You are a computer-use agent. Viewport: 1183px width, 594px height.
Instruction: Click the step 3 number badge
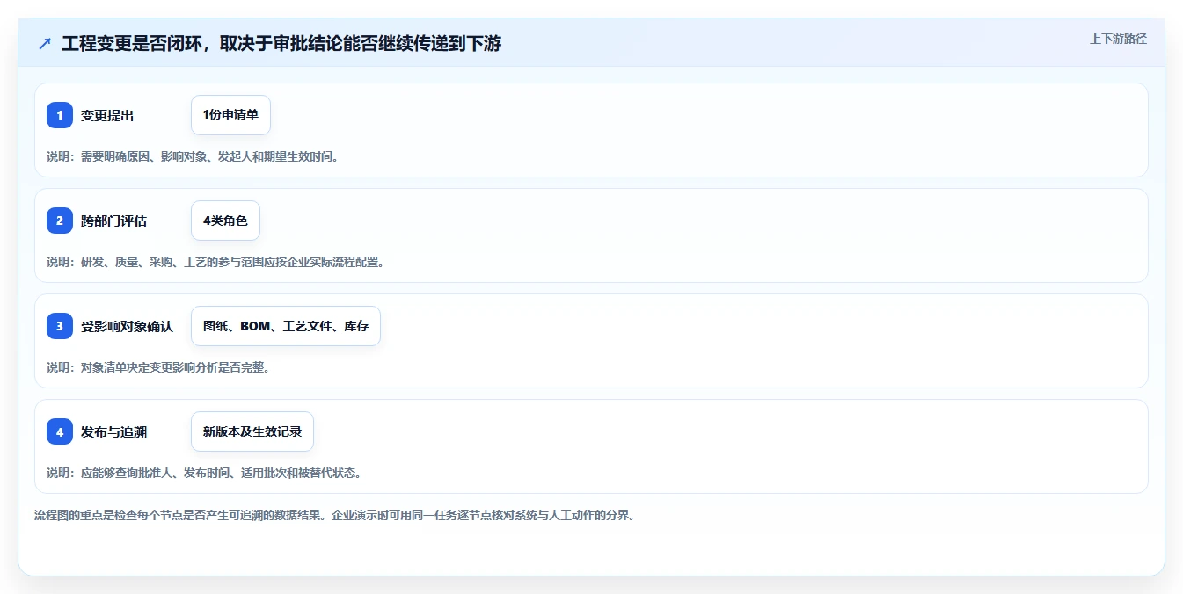click(x=60, y=326)
